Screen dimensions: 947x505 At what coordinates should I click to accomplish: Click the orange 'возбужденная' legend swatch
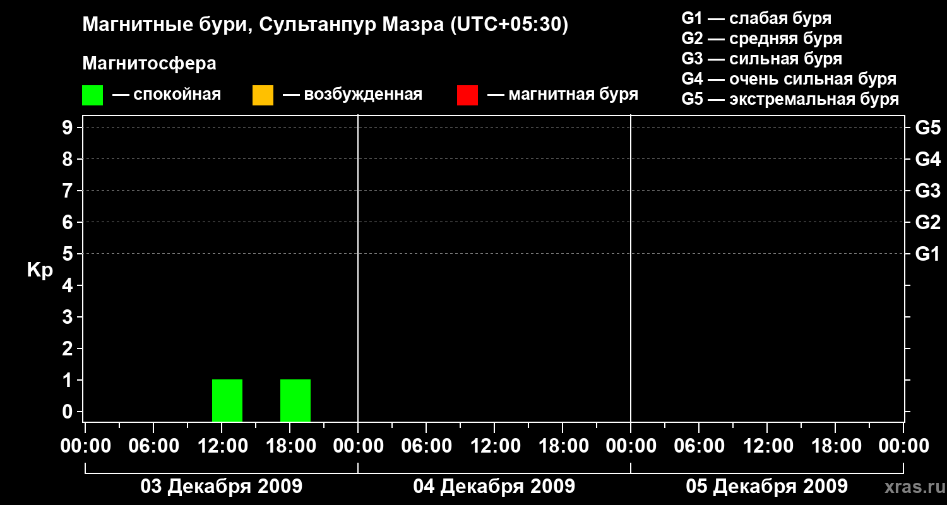tap(263, 95)
